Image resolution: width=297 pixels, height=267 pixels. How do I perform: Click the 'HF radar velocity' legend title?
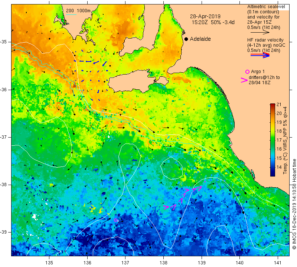(265, 40)
